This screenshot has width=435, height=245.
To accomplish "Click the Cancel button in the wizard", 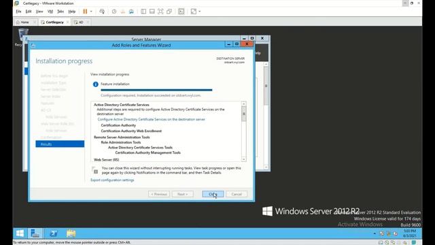I will pos(237,194).
